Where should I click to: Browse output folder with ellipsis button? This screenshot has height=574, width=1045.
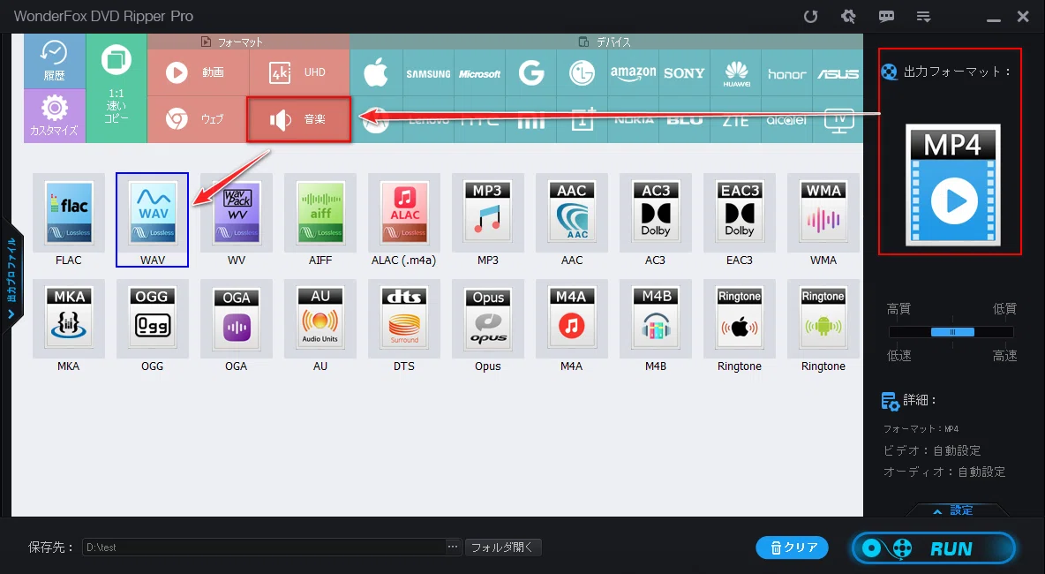click(x=453, y=548)
